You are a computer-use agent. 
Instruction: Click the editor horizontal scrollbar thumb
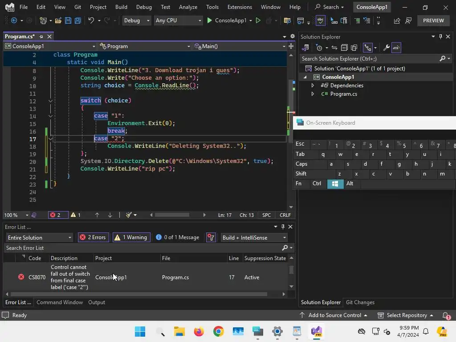[172, 215]
